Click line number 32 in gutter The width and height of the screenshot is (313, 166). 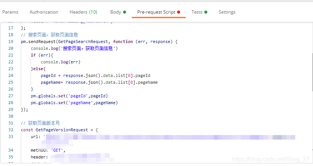[11, 130]
